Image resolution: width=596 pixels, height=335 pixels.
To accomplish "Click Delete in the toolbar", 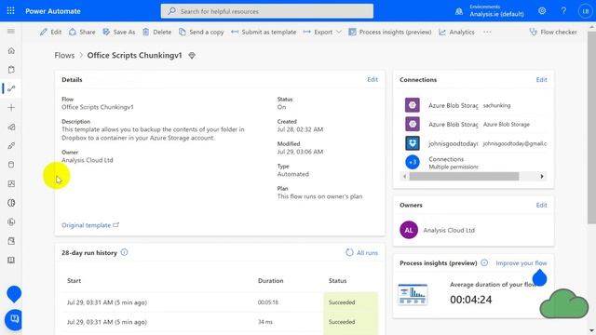I will [x=157, y=32].
